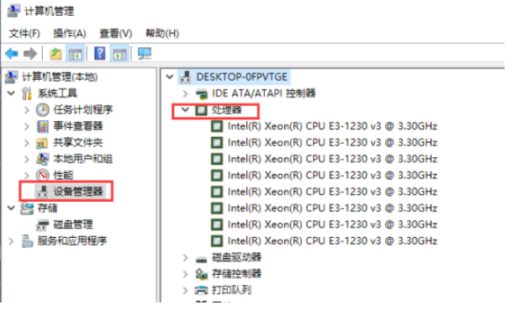Expand the 本地用户和组 node
The width and height of the screenshot is (513, 311).
coord(27,159)
